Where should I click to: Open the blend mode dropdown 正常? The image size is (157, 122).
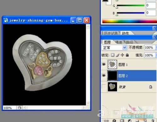click(x=114, y=48)
